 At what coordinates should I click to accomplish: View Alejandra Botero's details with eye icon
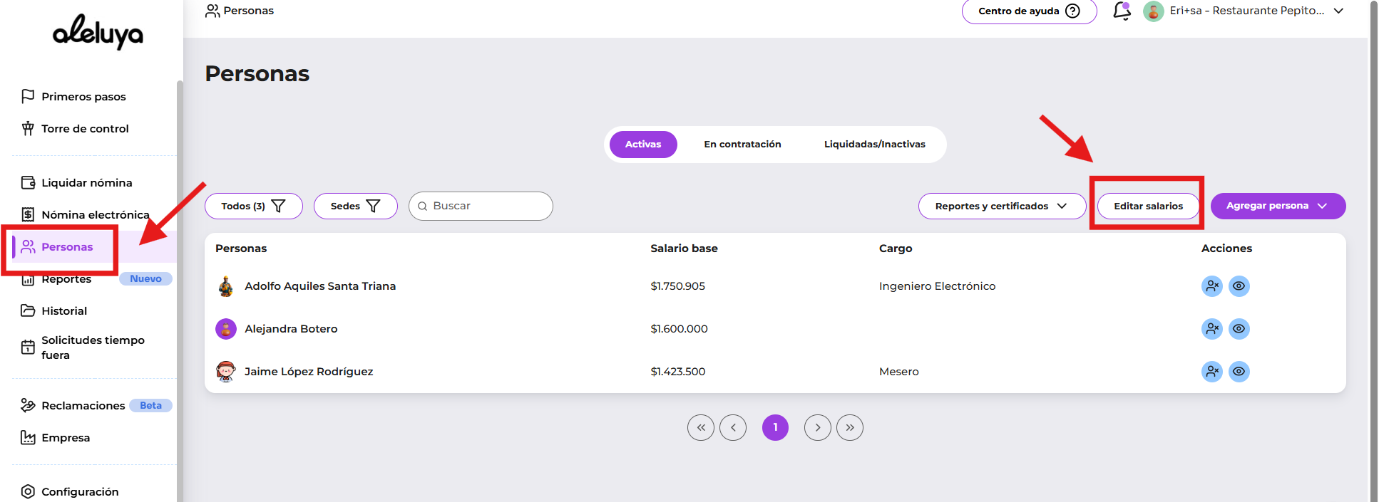(1239, 329)
